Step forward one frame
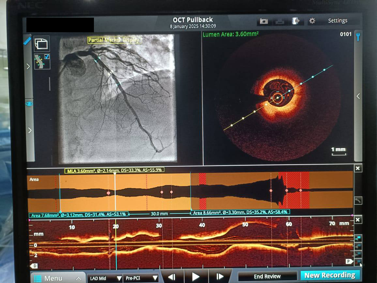377x283 pixels. (220, 277)
